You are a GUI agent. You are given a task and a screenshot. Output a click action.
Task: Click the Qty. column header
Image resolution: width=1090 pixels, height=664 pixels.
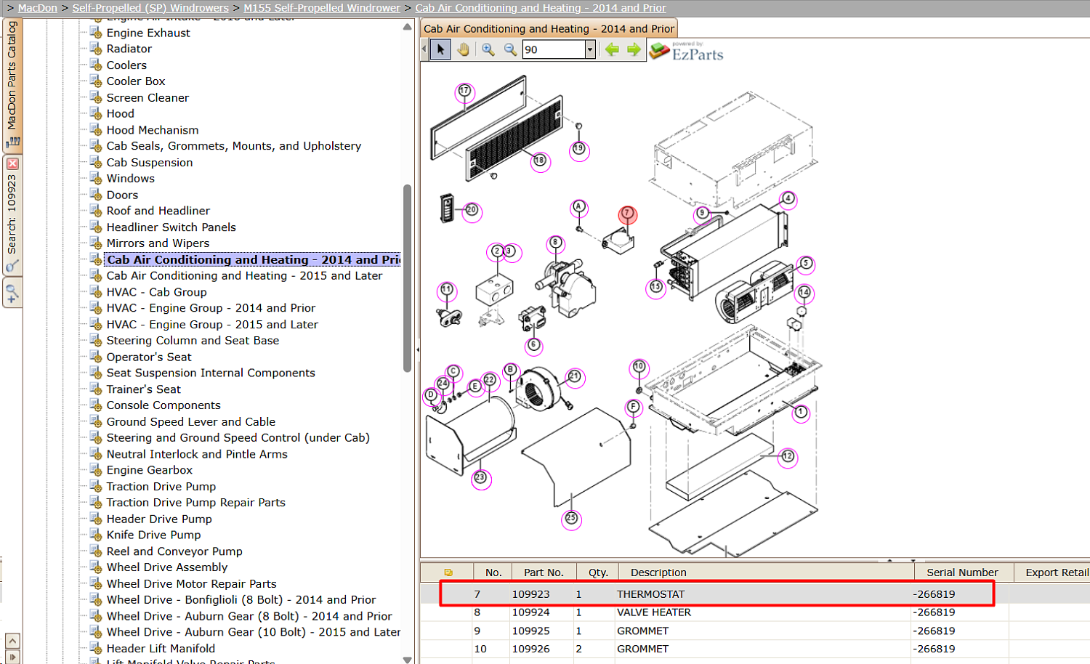598,572
